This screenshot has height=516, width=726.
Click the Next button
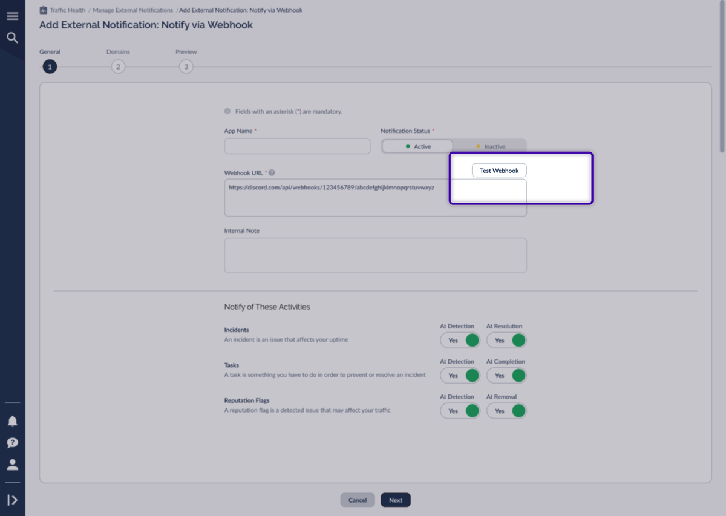(396, 500)
